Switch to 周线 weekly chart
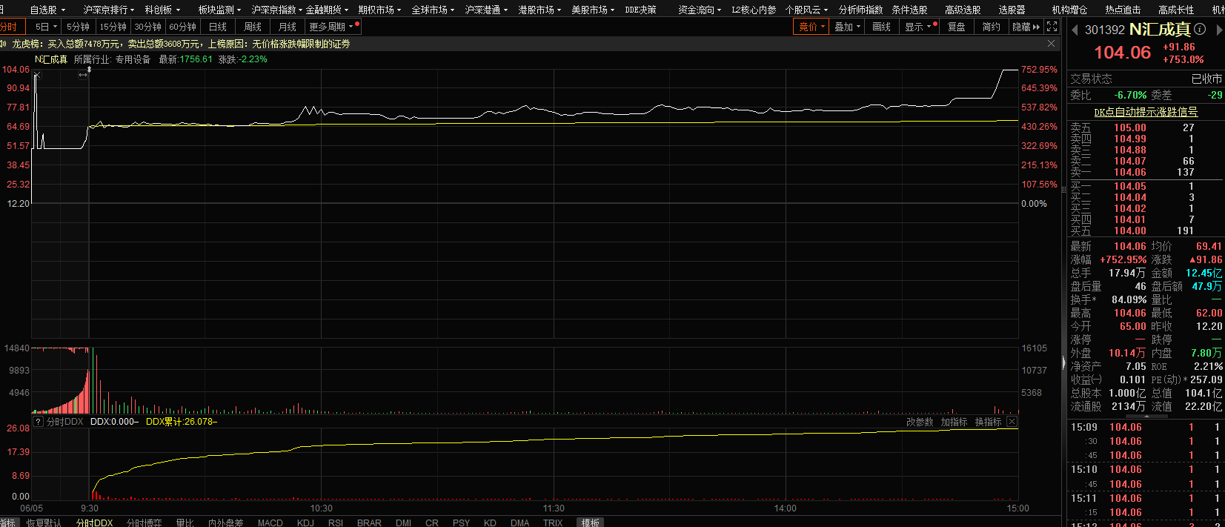Image resolution: width=1225 pixels, height=527 pixels. pyautogui.click(x=252, y=27)
